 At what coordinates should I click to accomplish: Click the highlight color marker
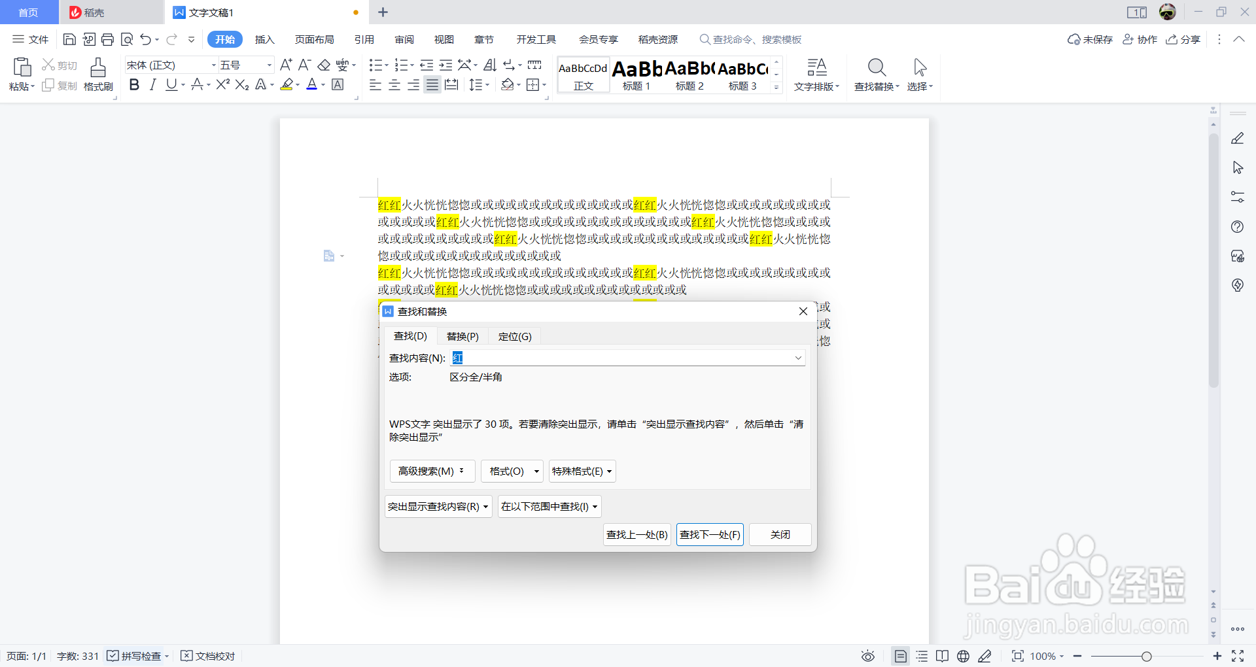point(286,84)
